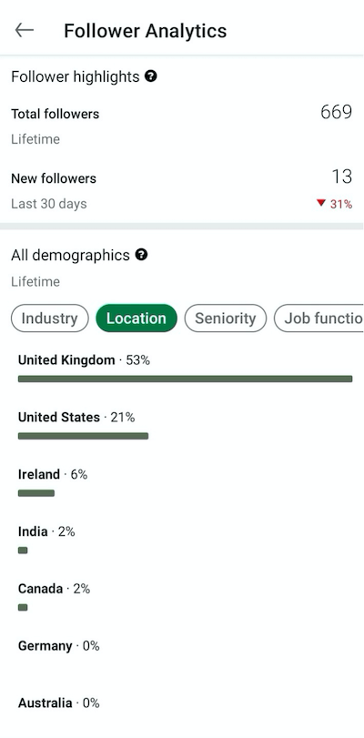
Task: Click the New followers count 13
Action: pos(342,177)
